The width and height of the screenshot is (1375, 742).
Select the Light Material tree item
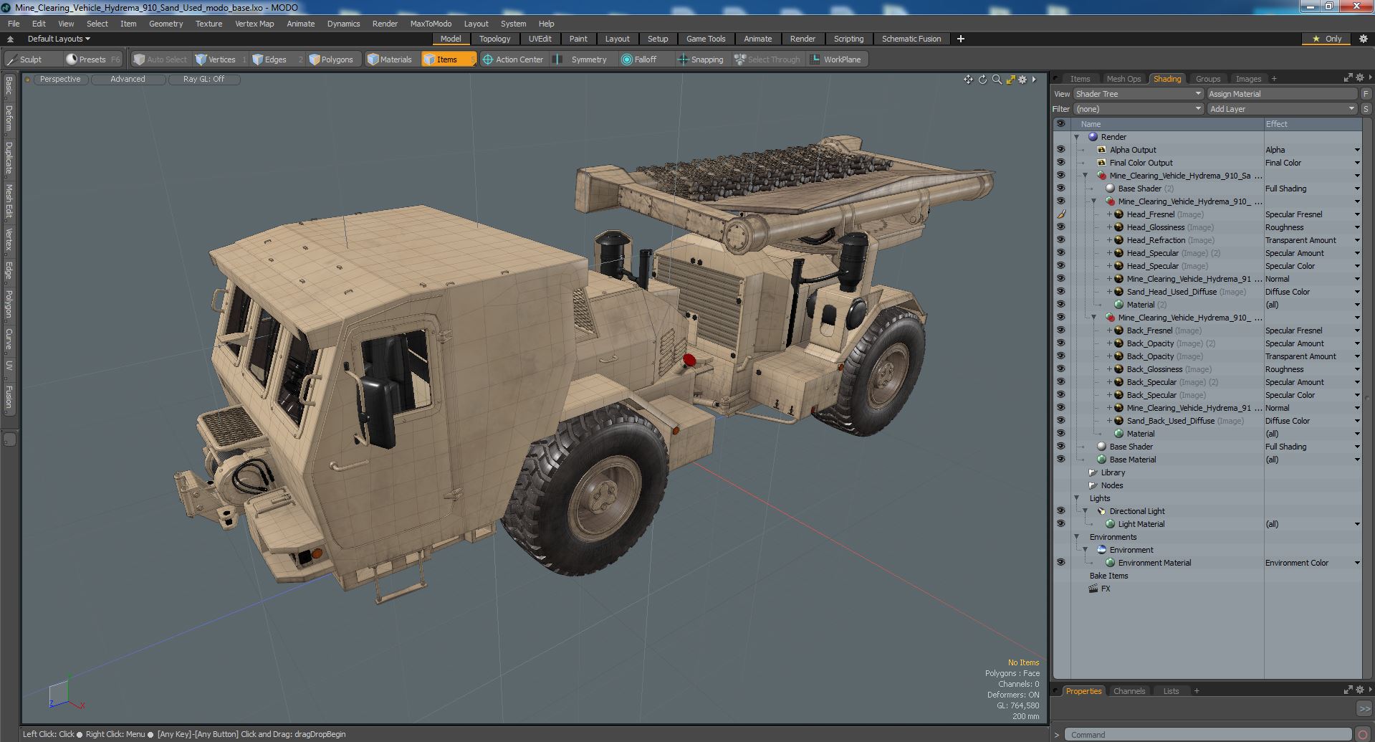1141,524
